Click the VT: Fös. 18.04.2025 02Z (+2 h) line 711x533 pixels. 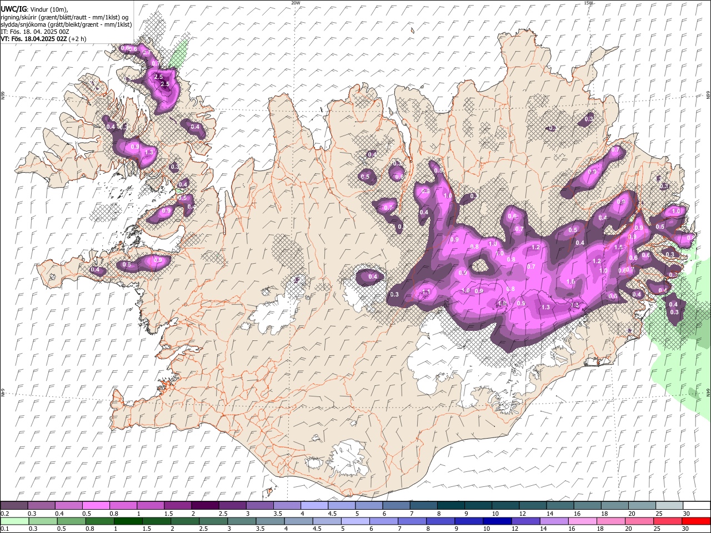(x=43, y=39)
